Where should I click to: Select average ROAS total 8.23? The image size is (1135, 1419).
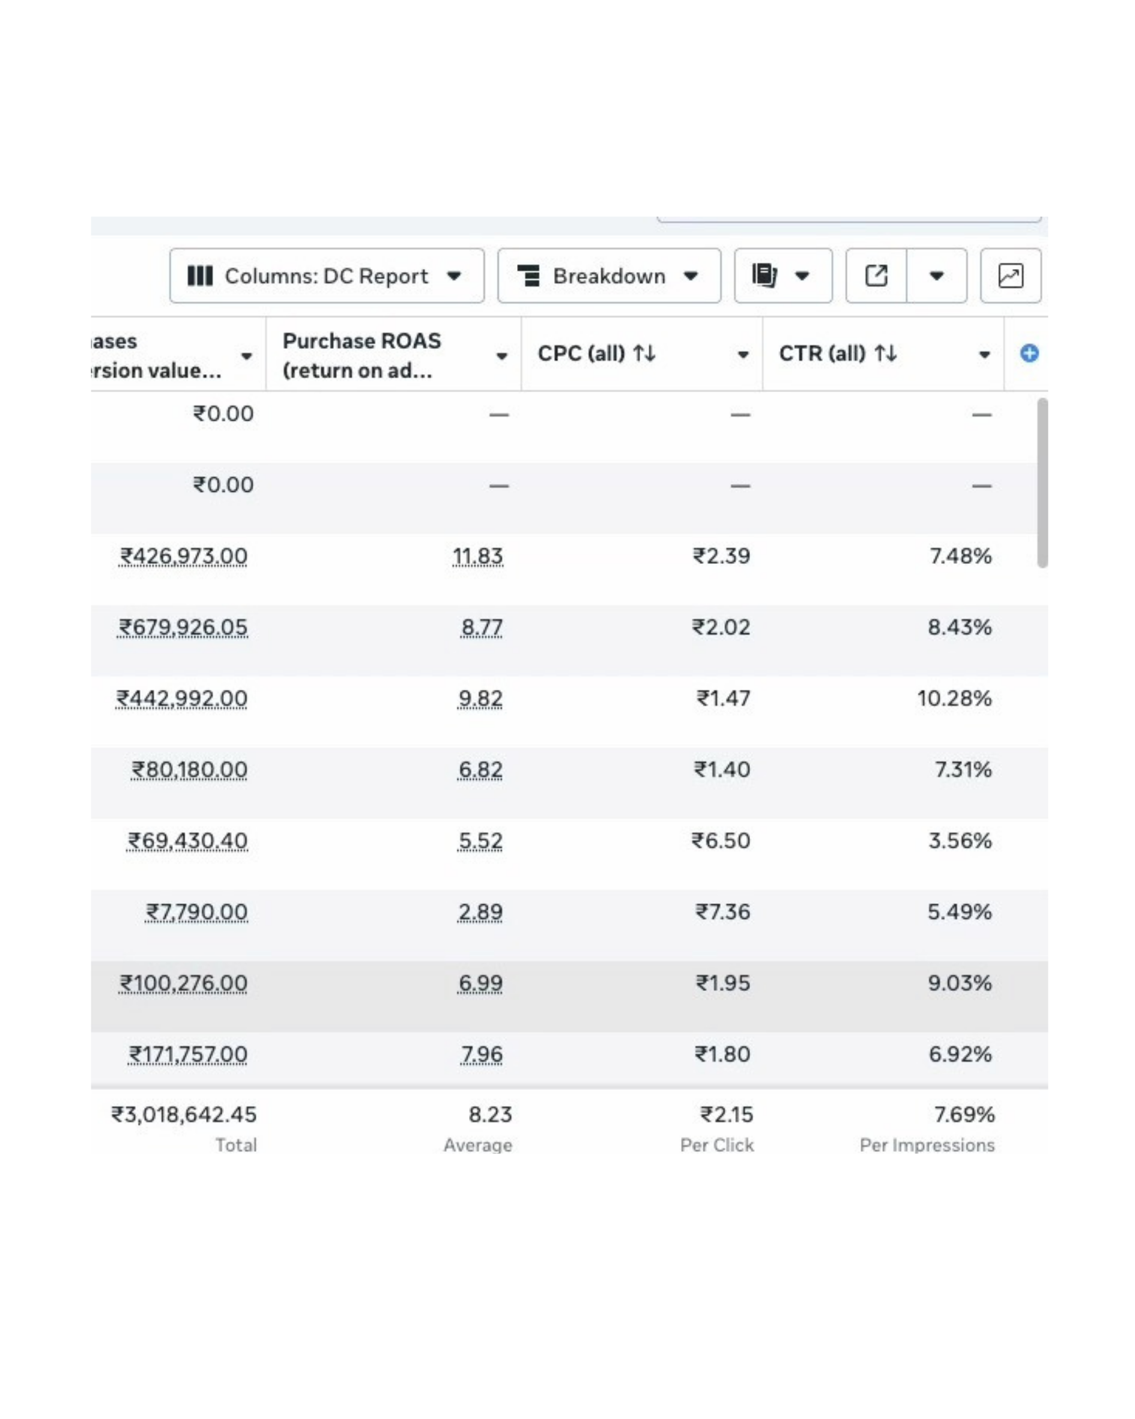[490, 1115]
